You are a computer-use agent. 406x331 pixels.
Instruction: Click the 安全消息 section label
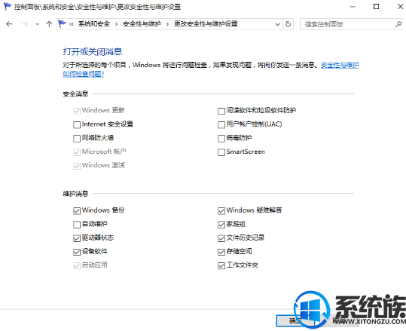[75, 93]
